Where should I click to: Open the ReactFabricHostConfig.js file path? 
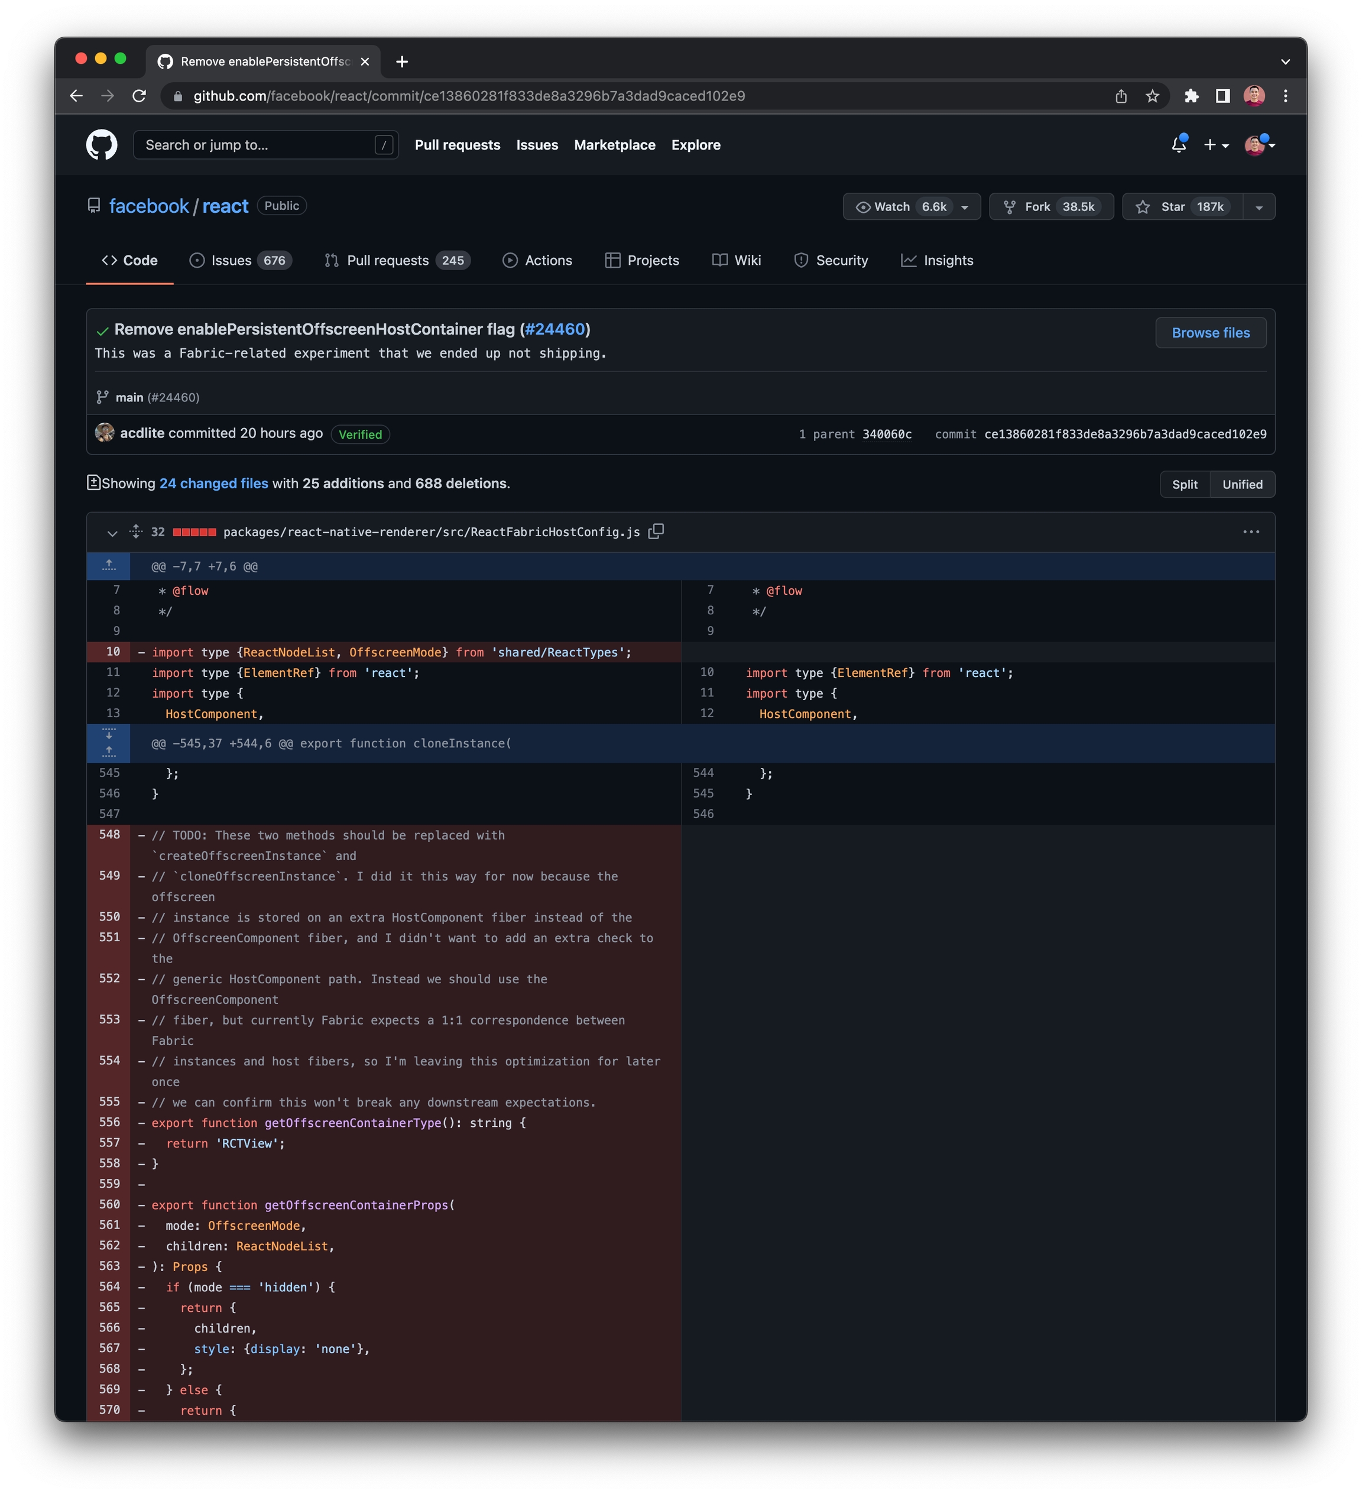click(x=432, y=532)
